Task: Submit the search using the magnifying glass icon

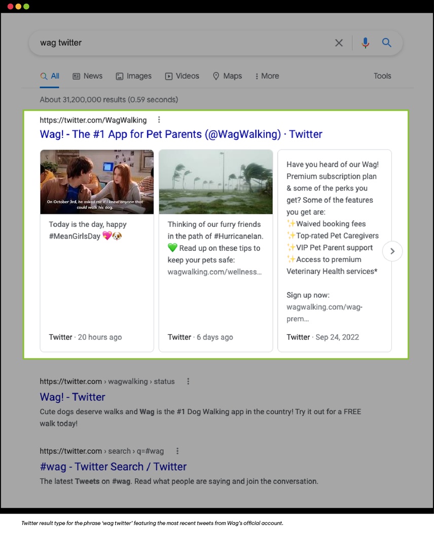Action: point(386,43)
